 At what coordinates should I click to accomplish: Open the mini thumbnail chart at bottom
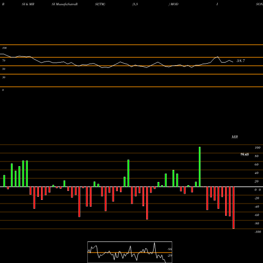(x=130, y=252)
